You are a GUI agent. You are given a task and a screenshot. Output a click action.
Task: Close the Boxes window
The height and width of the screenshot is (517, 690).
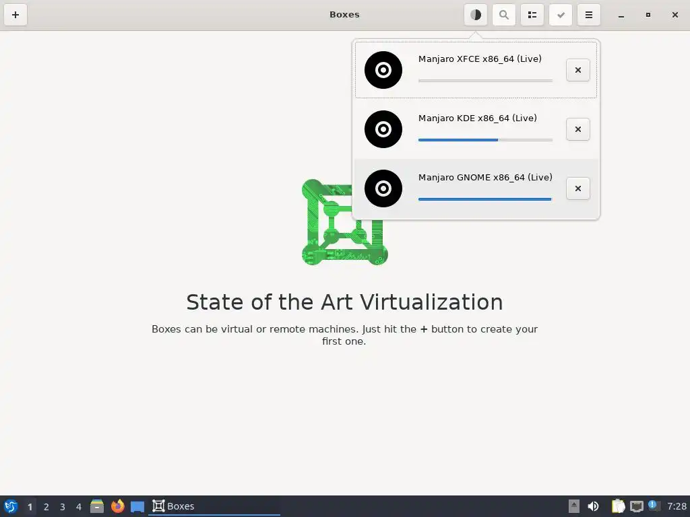point(675,15)
